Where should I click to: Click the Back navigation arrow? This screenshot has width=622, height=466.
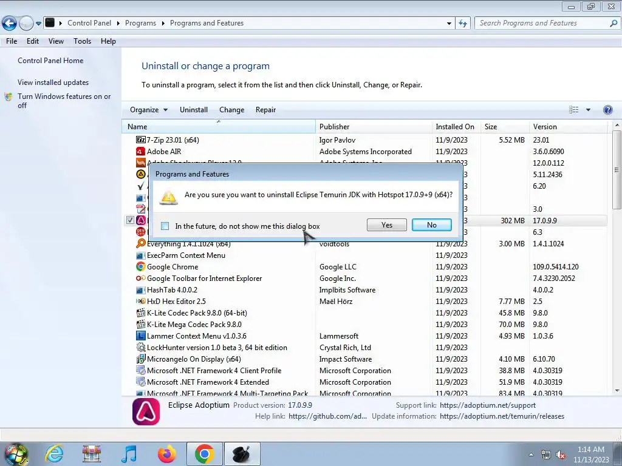(9, 24)
